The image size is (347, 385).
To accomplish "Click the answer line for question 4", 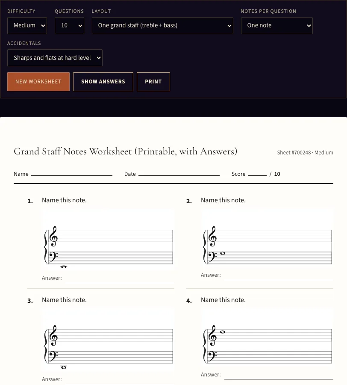I will click(279, 376).
